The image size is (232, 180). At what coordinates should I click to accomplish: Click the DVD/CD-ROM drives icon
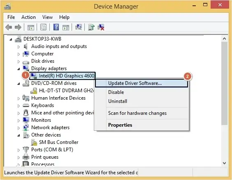pos(26,83)
